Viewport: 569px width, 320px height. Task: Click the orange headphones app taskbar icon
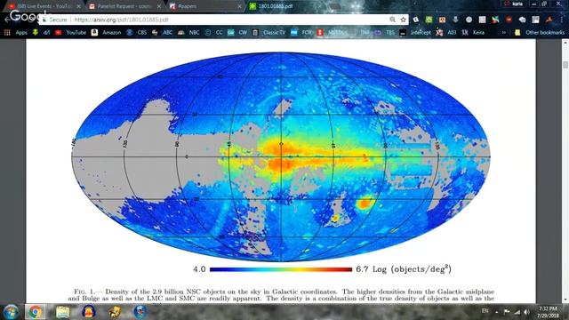(x=88, y=312)
